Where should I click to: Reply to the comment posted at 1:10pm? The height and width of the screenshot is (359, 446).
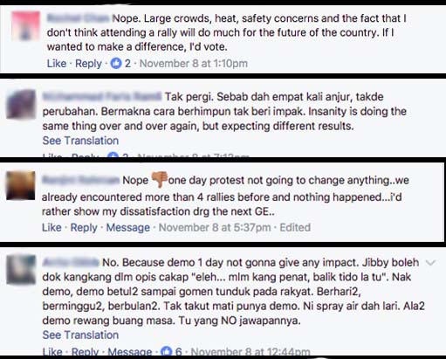point(88,63)
